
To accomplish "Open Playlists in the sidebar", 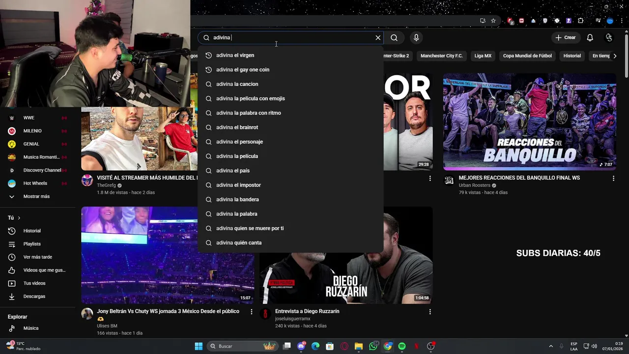I will [38, 244].
